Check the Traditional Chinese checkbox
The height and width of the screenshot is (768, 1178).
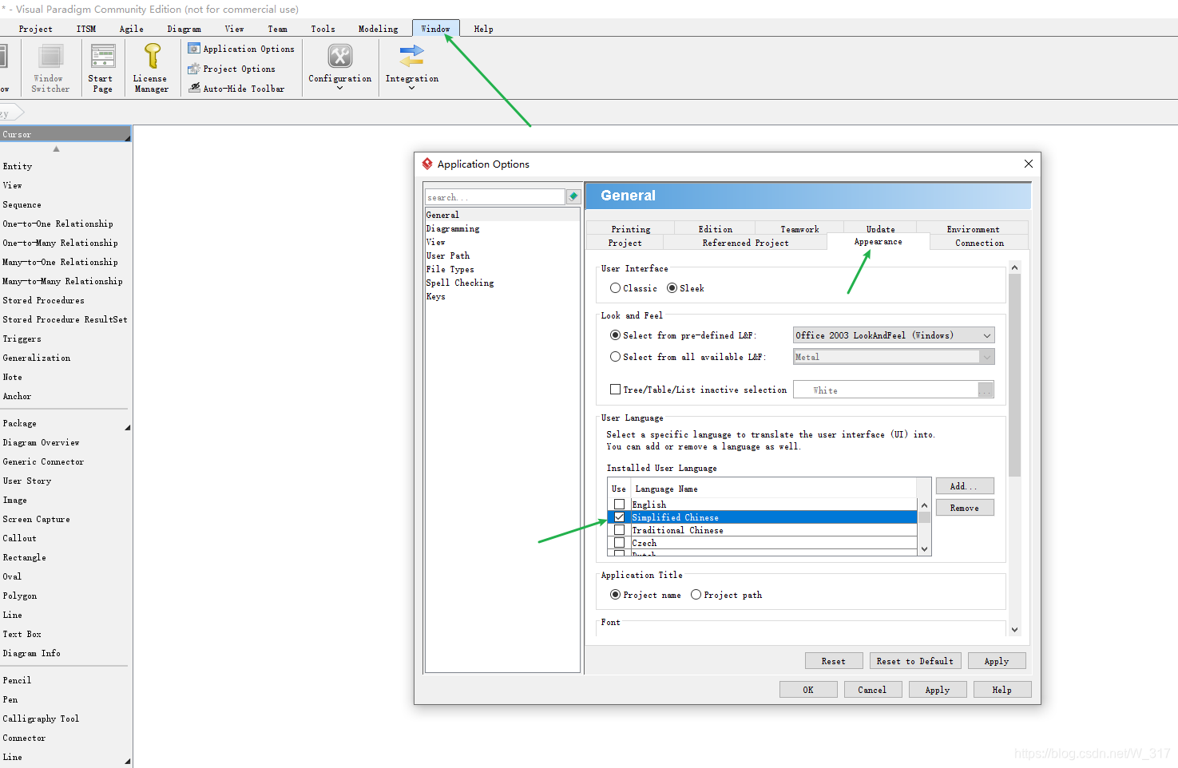(x=619, y=530)
